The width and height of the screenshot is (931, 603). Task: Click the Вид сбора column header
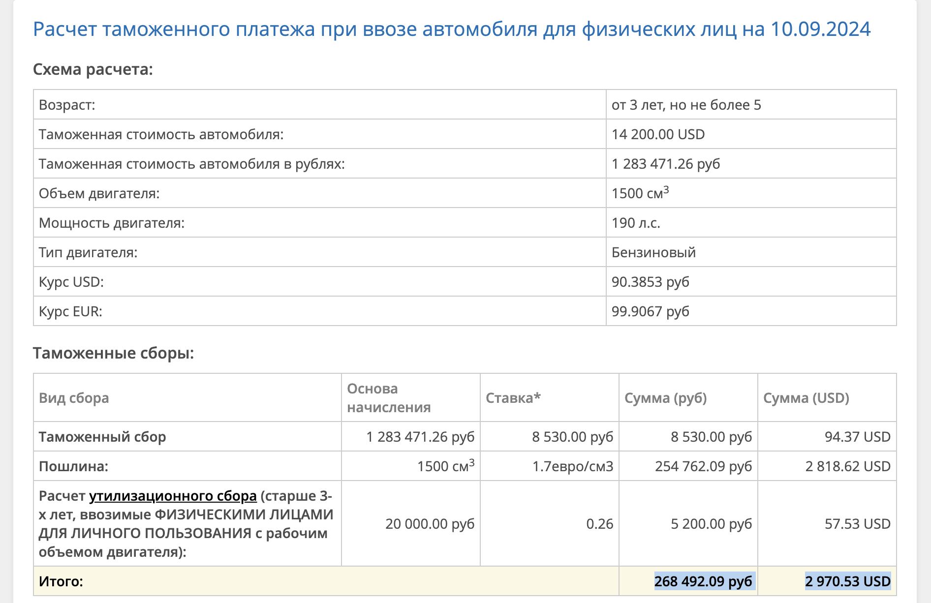coord(74,398)
